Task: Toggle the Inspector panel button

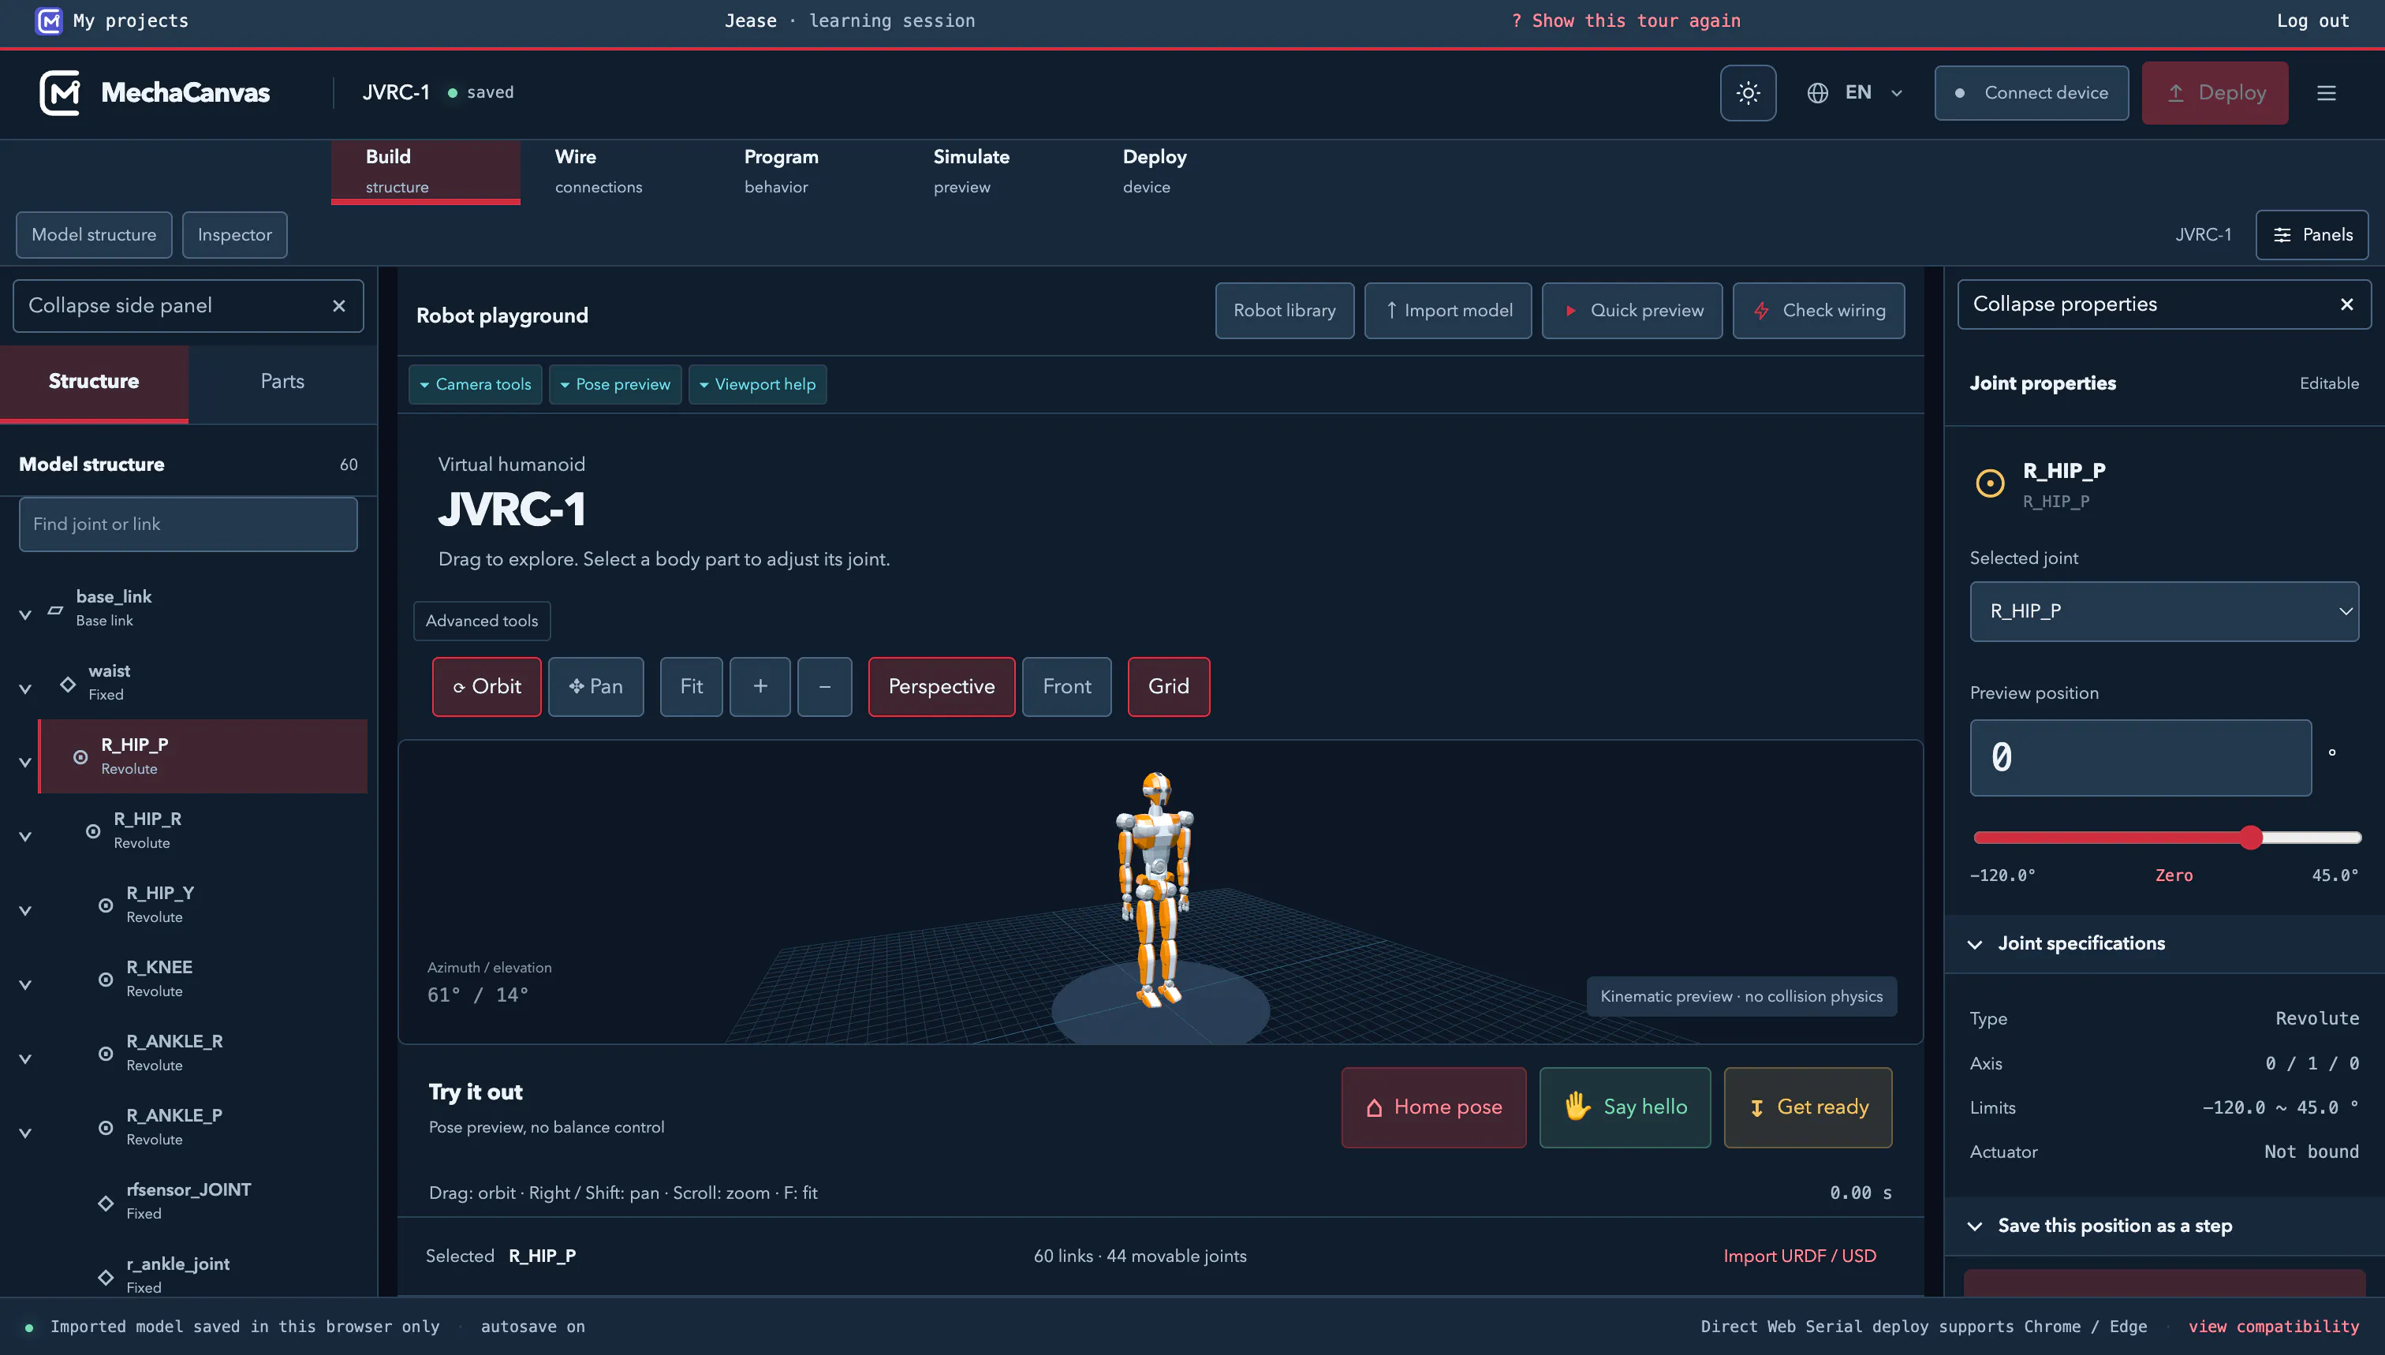Action: tap(234, 234)
